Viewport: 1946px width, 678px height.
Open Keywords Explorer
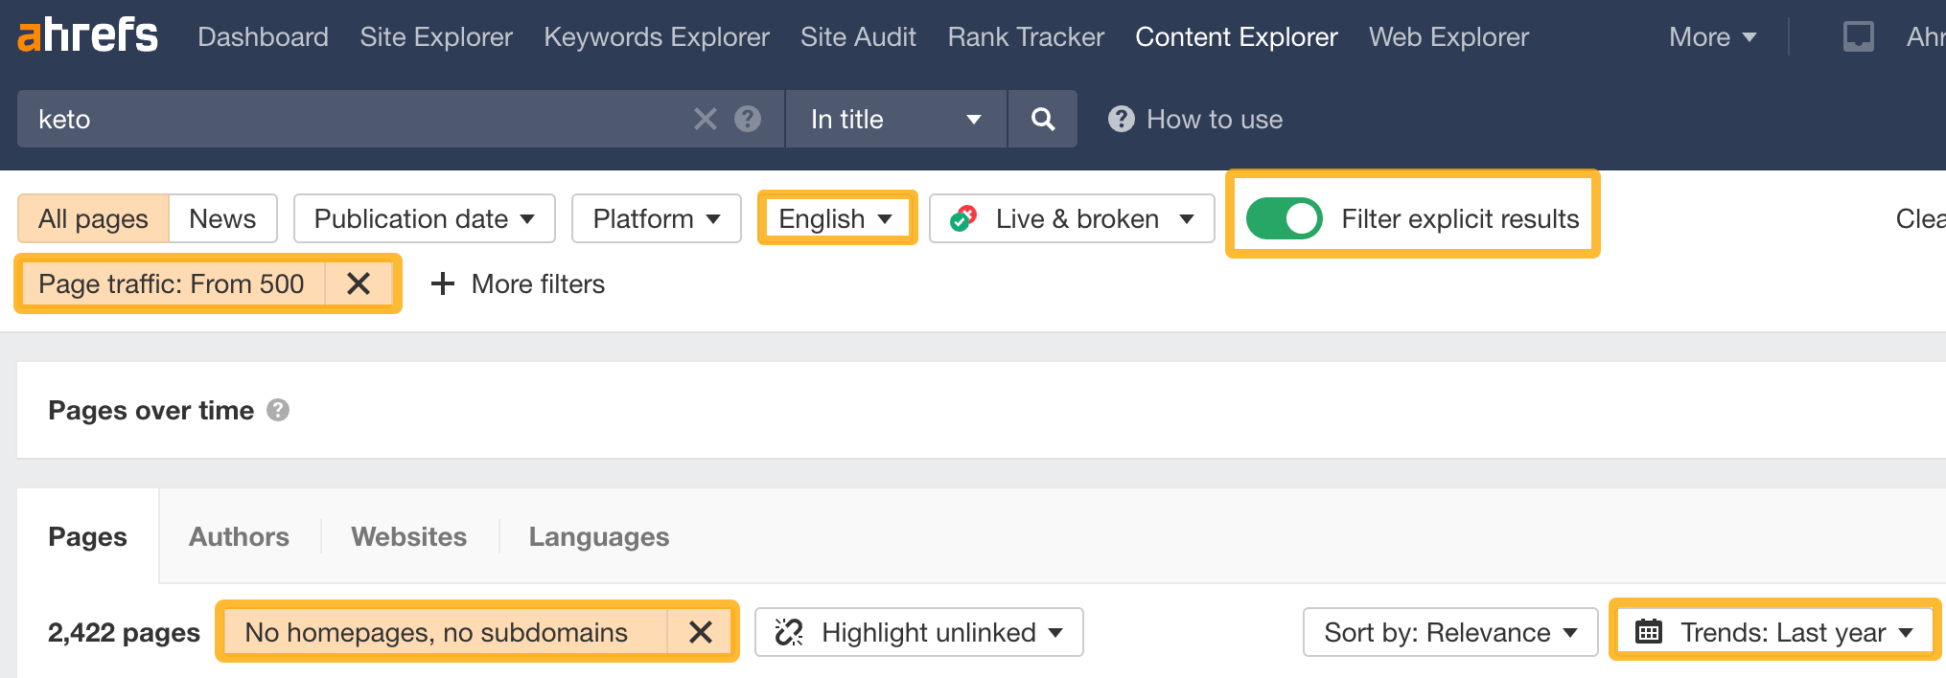click(x=657, y=36)
